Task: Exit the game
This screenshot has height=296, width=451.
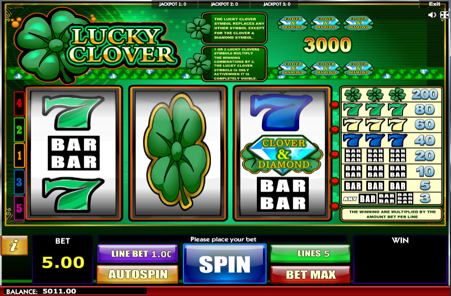Action: (434, 4)
